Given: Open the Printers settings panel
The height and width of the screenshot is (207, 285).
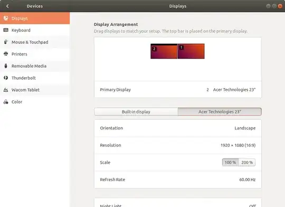Looking at the screenshot, I should 35,54.
